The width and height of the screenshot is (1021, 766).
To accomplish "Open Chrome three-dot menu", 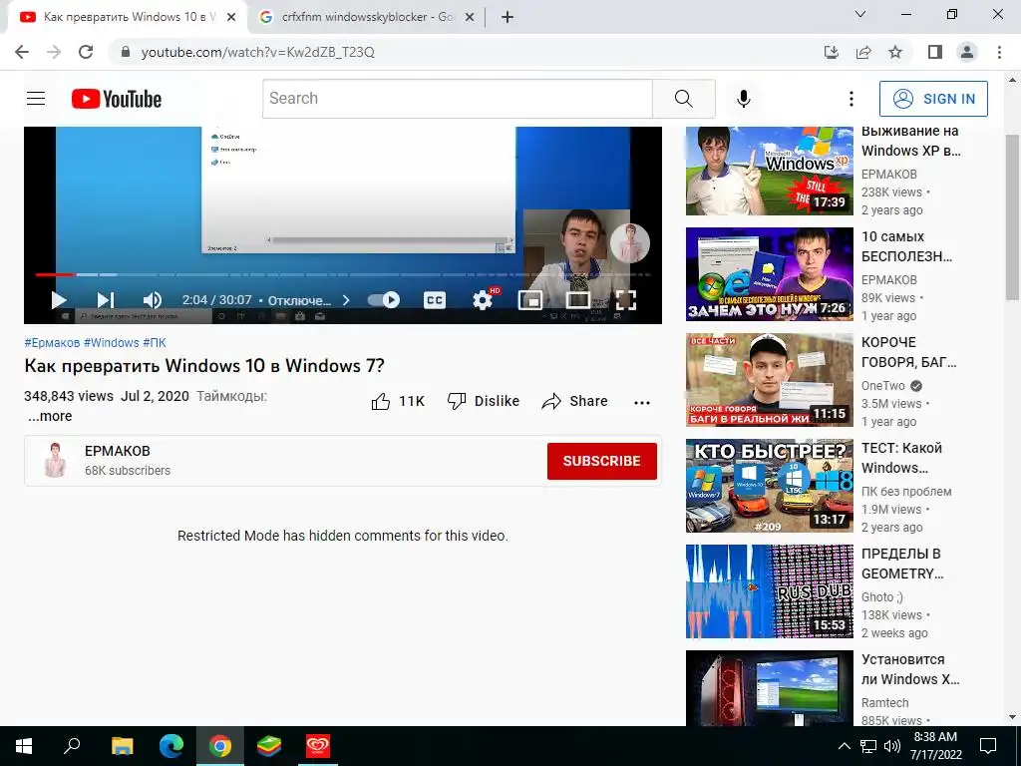I will click(999, 52).
